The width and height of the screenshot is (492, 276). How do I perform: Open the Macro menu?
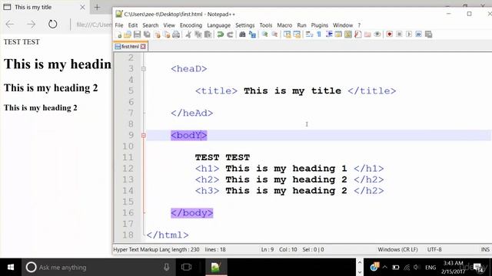[284, 25]
